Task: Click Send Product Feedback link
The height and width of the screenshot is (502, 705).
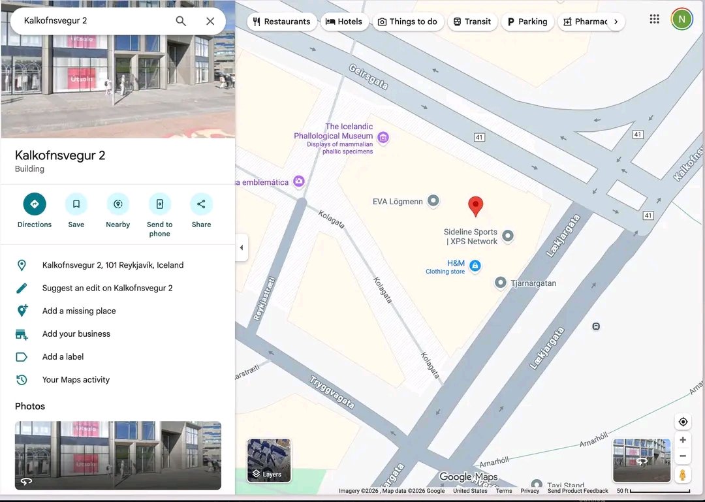Action: pos(578,491)
